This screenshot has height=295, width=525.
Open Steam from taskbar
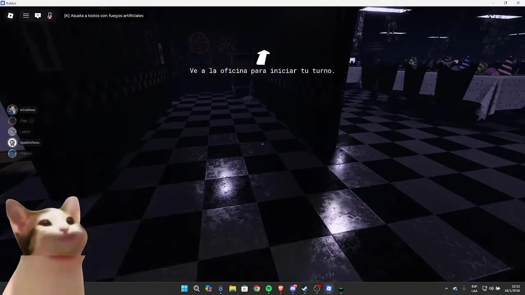pyautogui.click(x=305, y=288)
